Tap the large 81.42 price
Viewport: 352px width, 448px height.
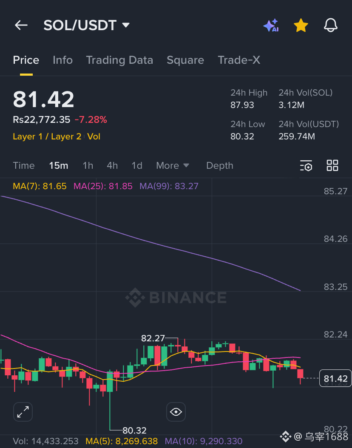click(x=43, y=99)
